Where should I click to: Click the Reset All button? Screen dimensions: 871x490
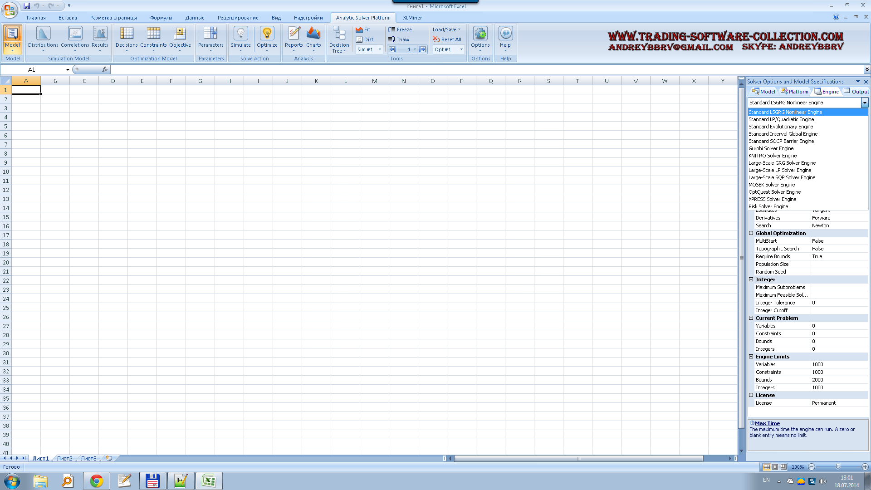[x=447, y=39]
